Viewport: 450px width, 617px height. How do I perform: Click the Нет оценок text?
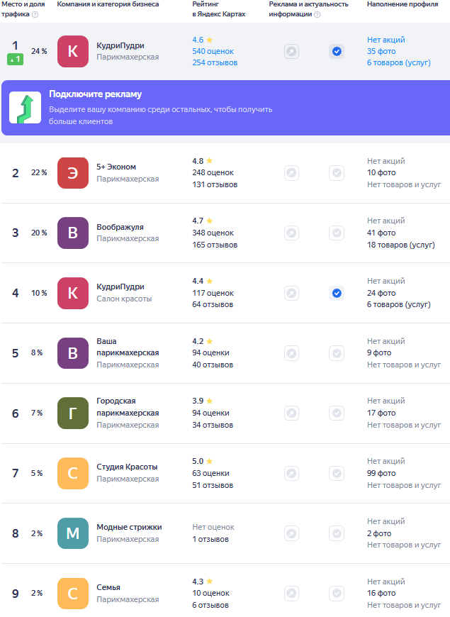click(213, 527)
